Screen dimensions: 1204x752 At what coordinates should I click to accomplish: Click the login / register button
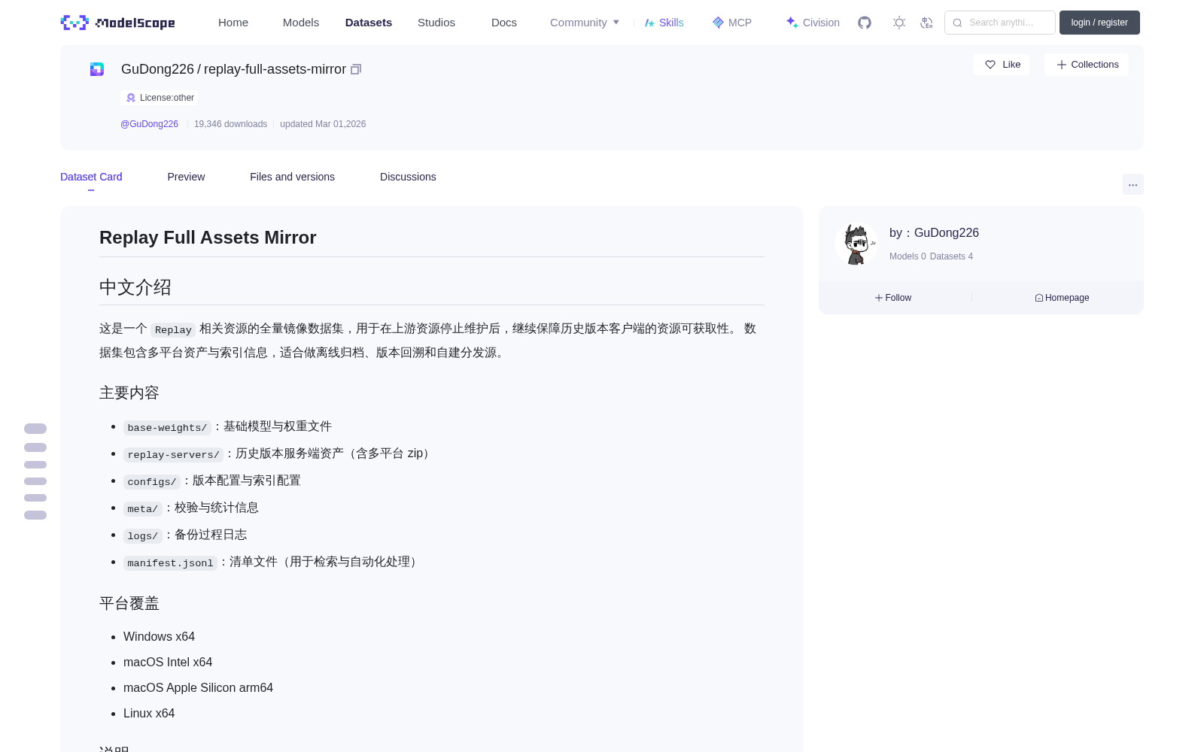tap(1099, 23)
